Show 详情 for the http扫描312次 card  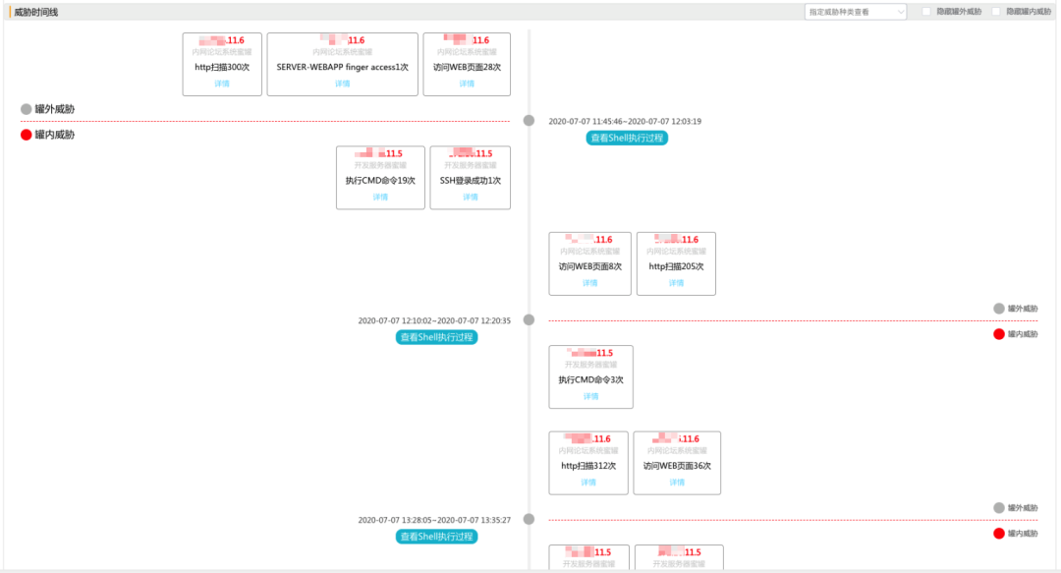click(588, 482)
